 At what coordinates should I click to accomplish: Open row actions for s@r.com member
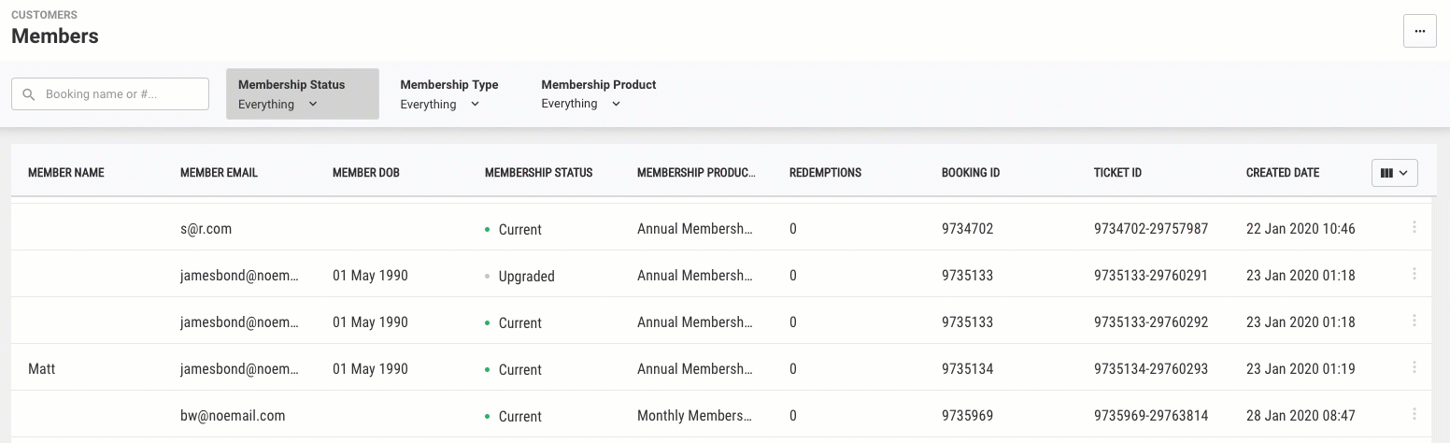click(1414, 227)
